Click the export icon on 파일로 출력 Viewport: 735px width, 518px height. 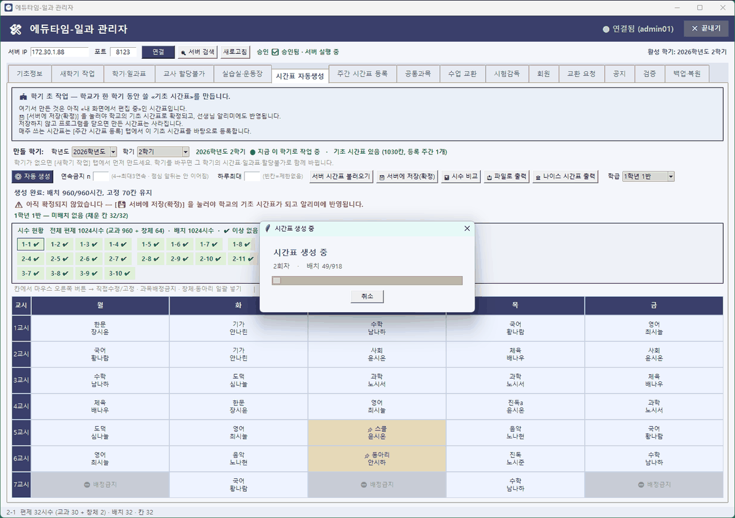[490, 177]
